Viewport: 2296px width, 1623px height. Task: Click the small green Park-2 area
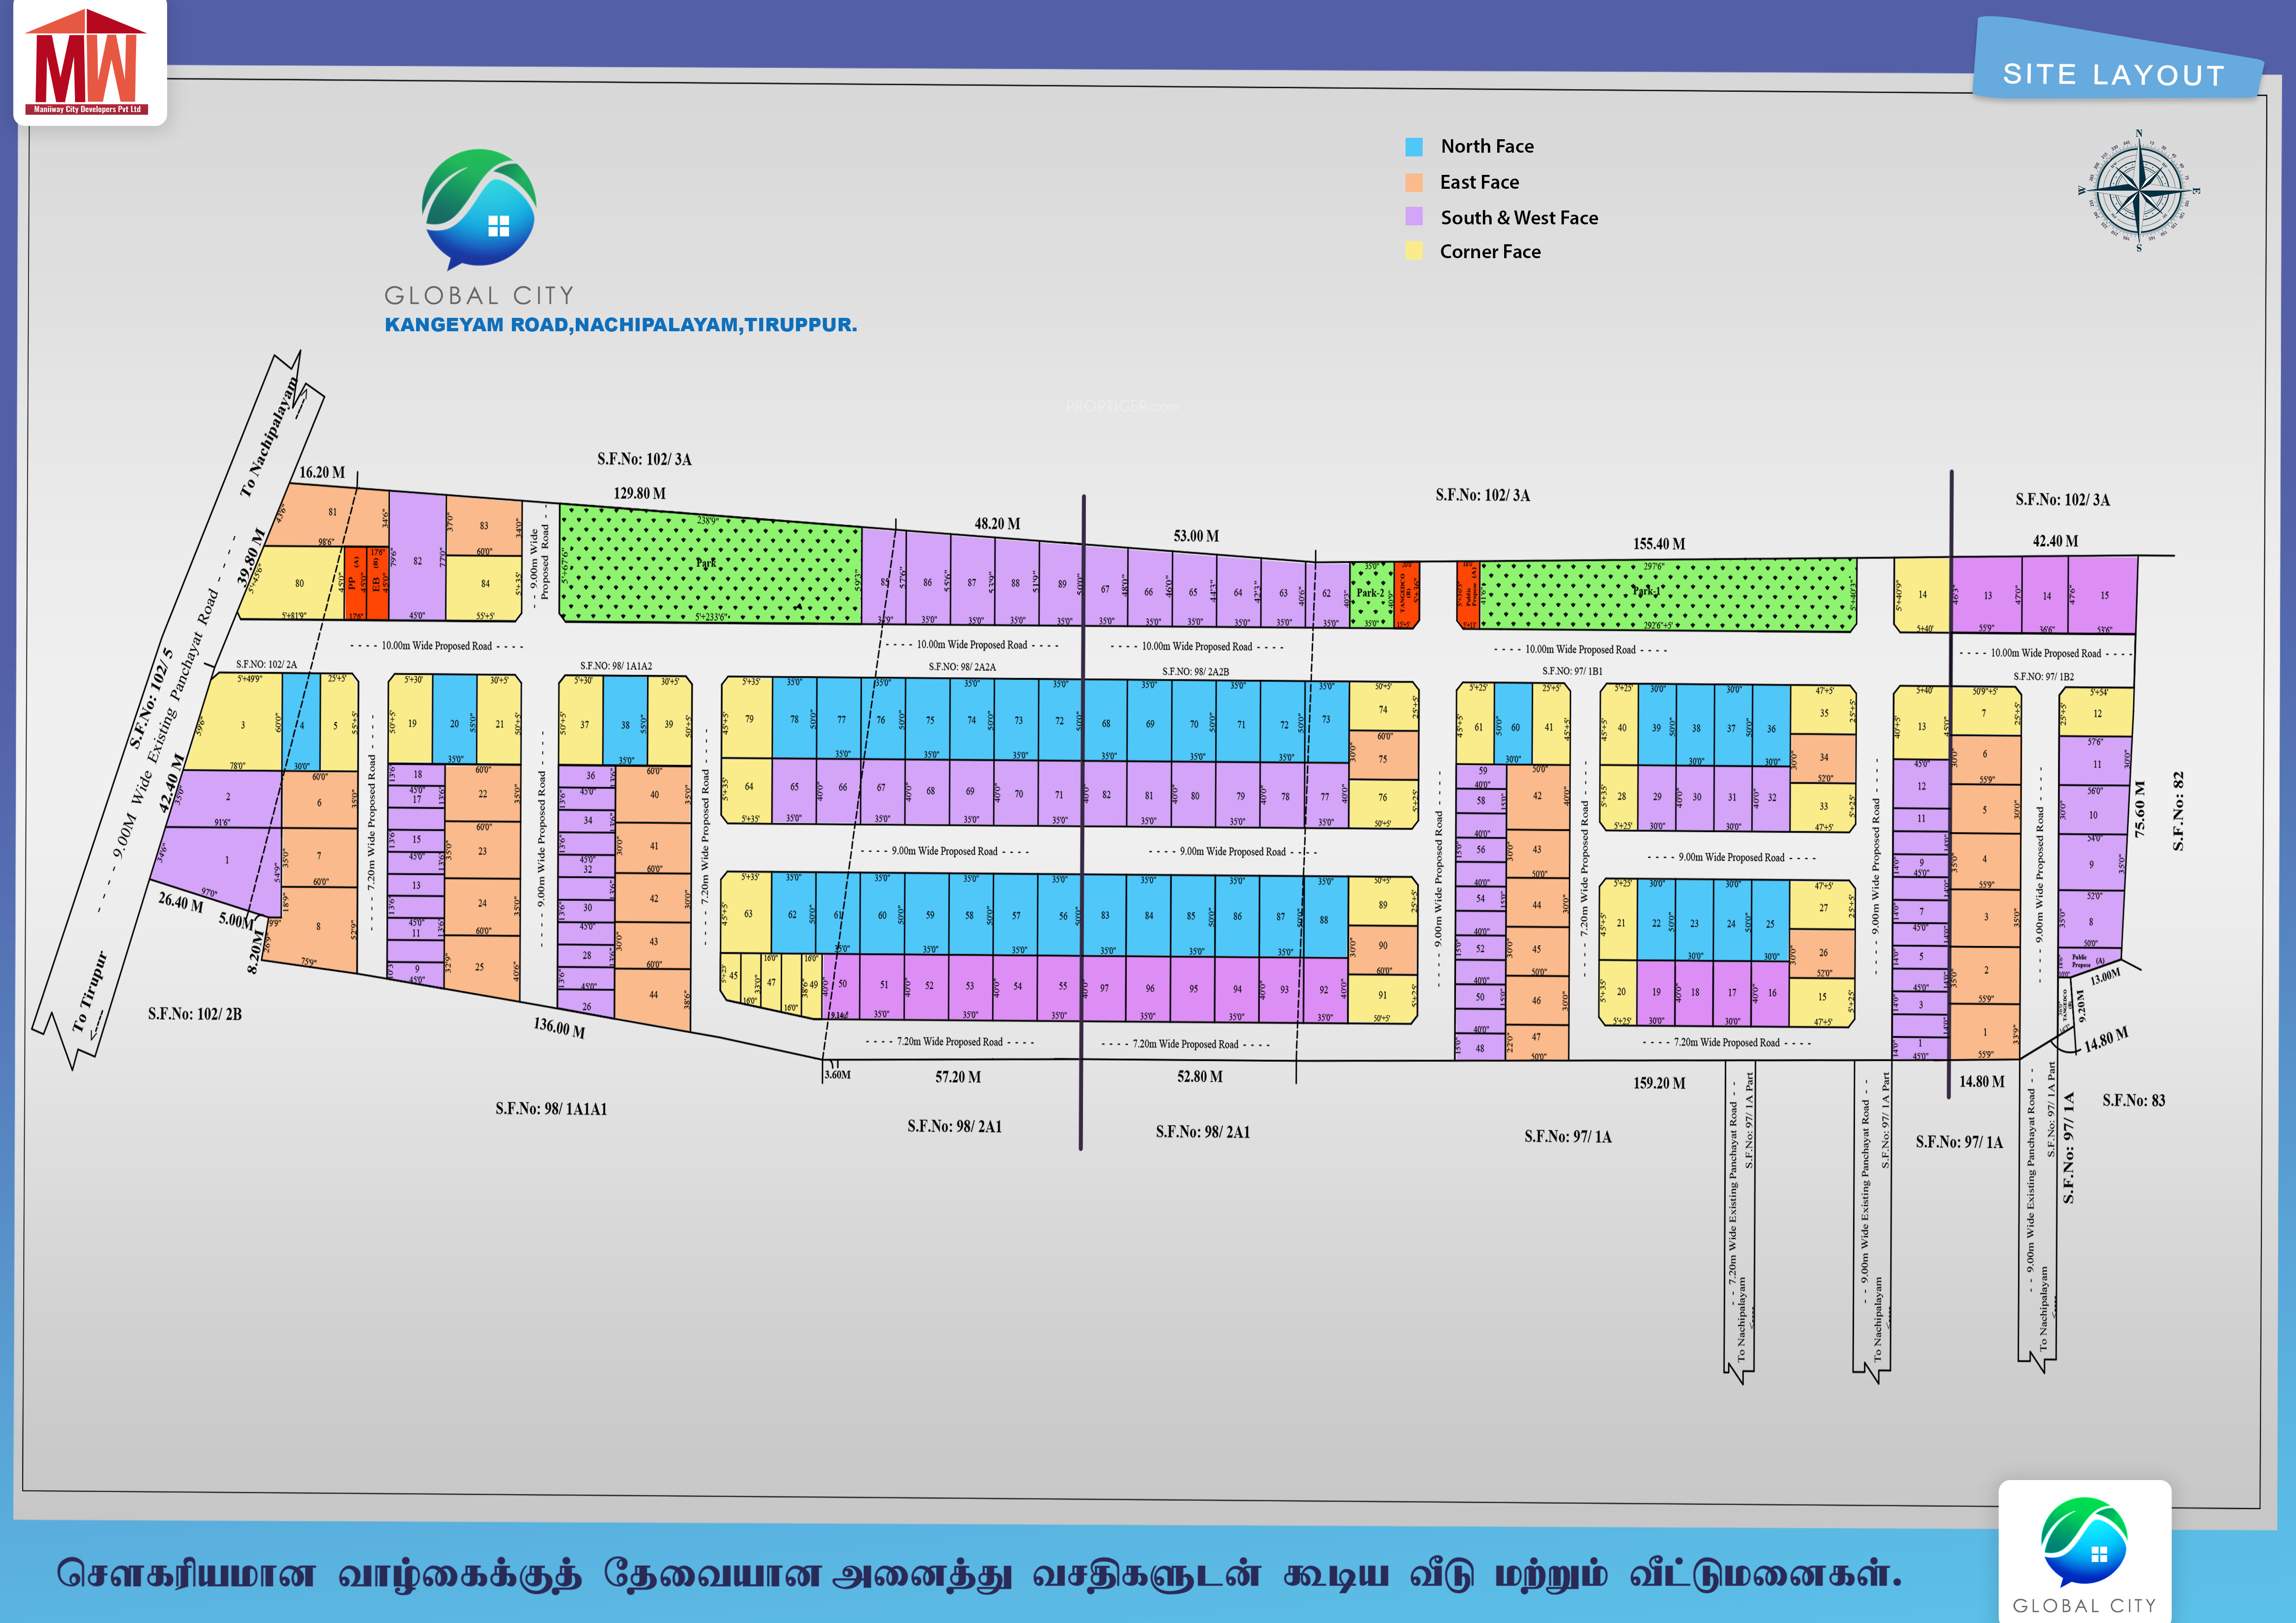click(x=1370, y=594)
